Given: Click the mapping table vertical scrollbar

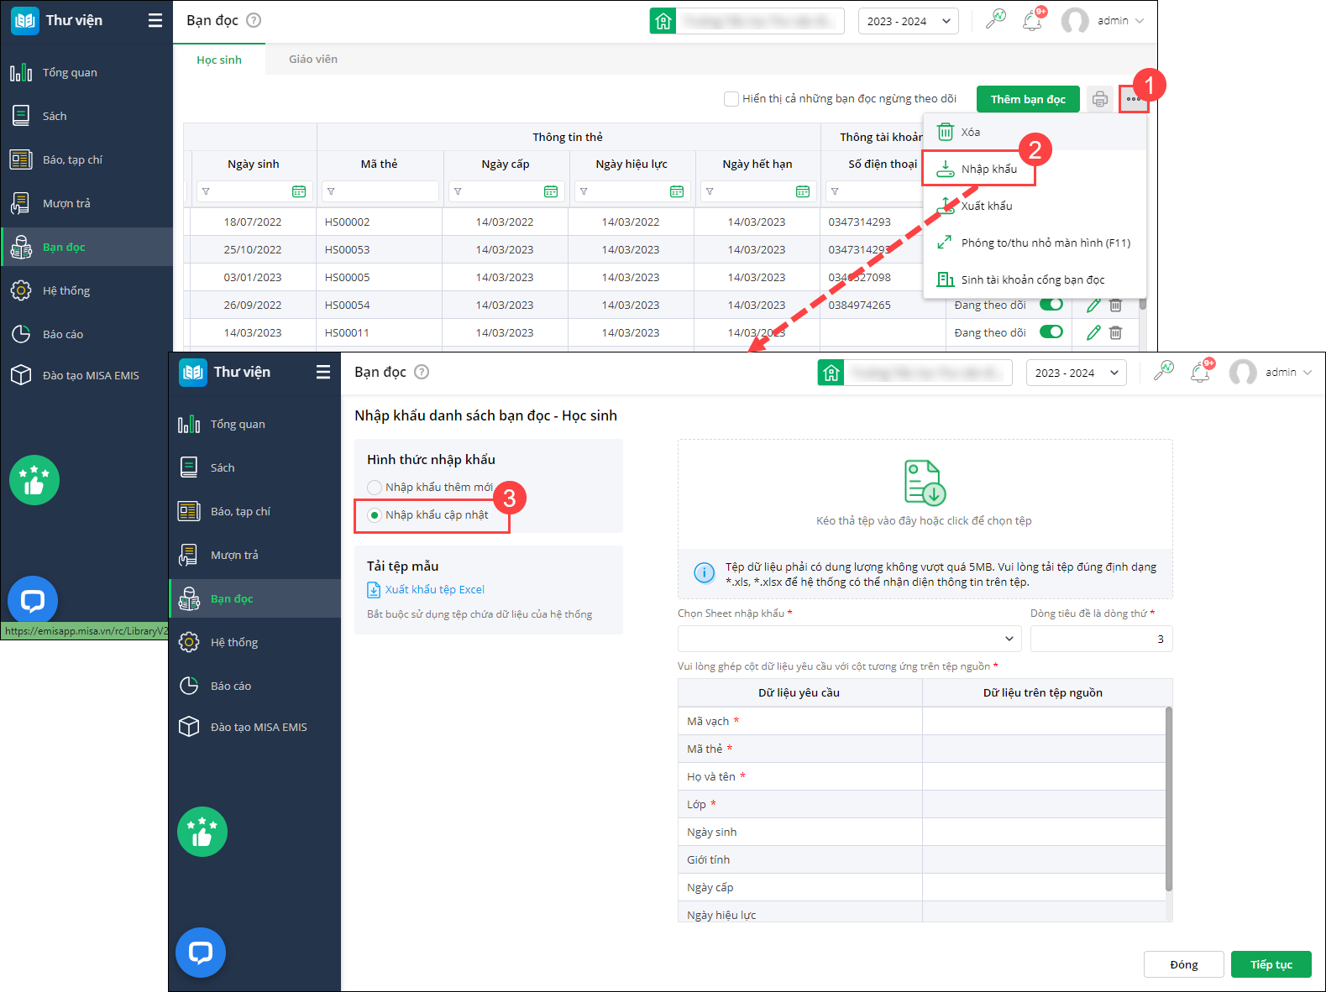Looking at the screenshot, I should 1169,799.
